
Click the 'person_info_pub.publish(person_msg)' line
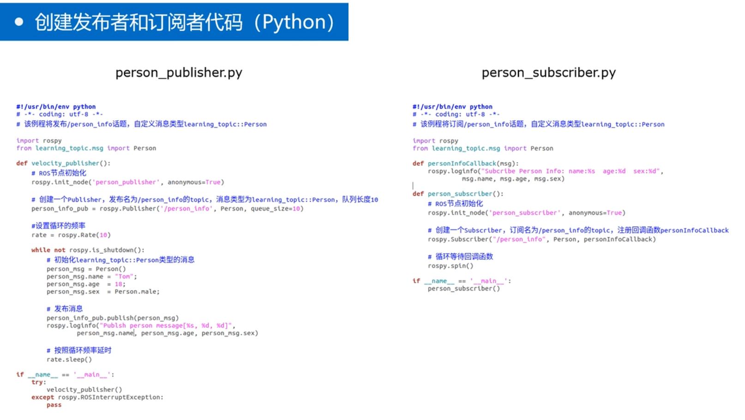click(x=113, y=318)
